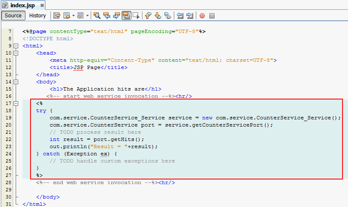Screen dimensions: 348x207
Task: Click 'catch (Exception ex)' text
Action: coord(76,154)
